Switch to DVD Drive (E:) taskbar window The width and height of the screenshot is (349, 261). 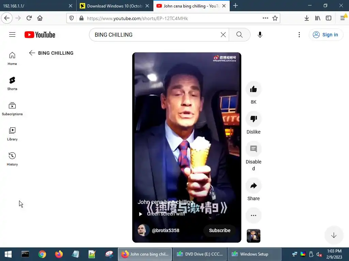point(200,254)
